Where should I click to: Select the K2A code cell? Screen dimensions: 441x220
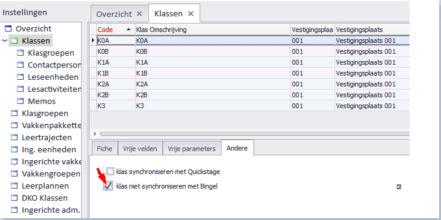tap(116, 84)
